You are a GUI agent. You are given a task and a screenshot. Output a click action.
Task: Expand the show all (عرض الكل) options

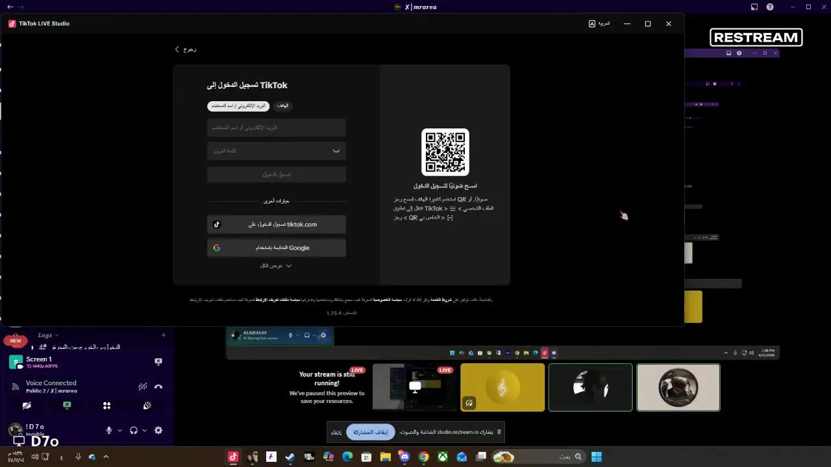[x=276, y=266]
